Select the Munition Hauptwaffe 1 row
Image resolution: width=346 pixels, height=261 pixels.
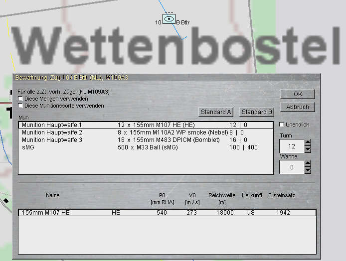(x=146, y=125)
